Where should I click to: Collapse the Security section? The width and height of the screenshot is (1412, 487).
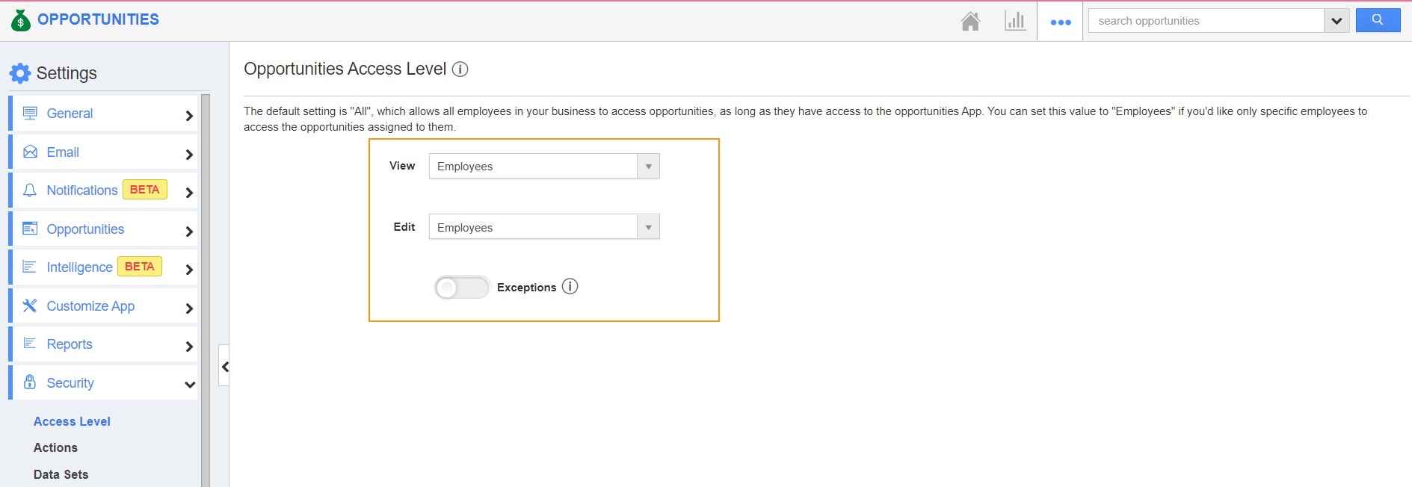pyautogui.click(x=189, y=384)
